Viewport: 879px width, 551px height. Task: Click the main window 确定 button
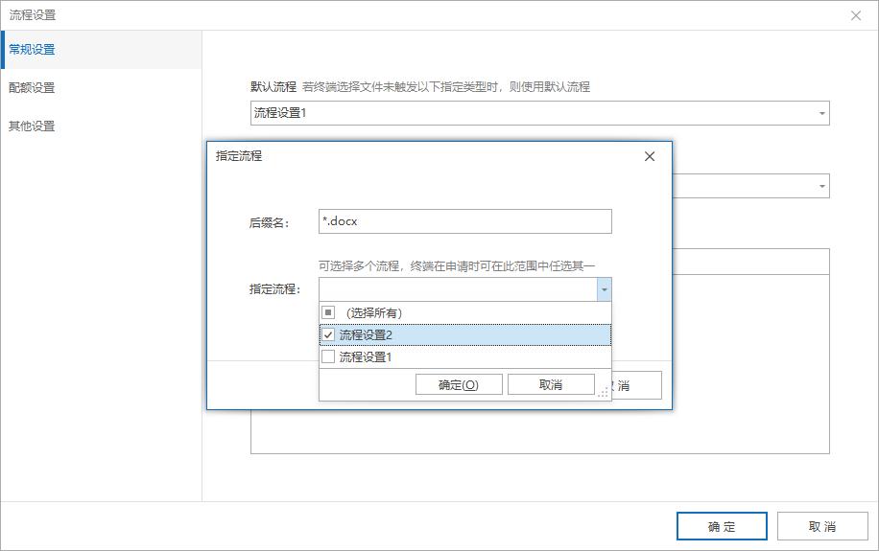pyautogui.click(x=722, y=526)
